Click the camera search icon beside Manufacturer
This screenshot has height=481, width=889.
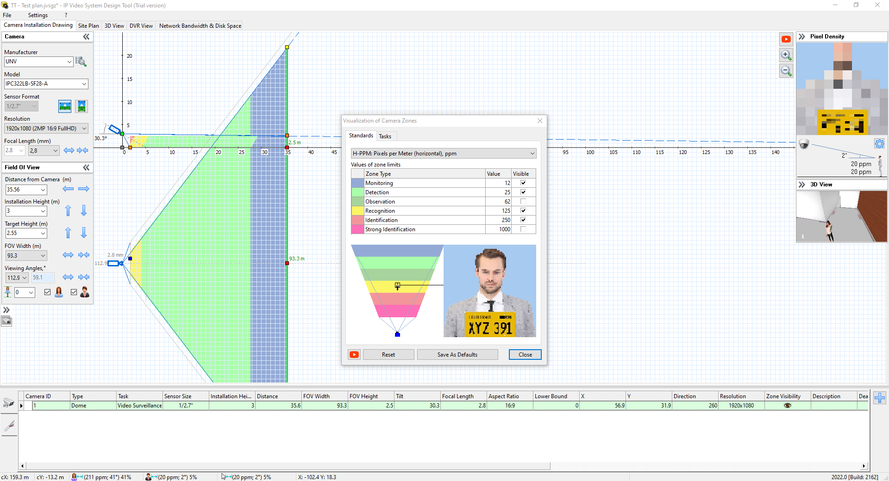click(x=81, y=62)
